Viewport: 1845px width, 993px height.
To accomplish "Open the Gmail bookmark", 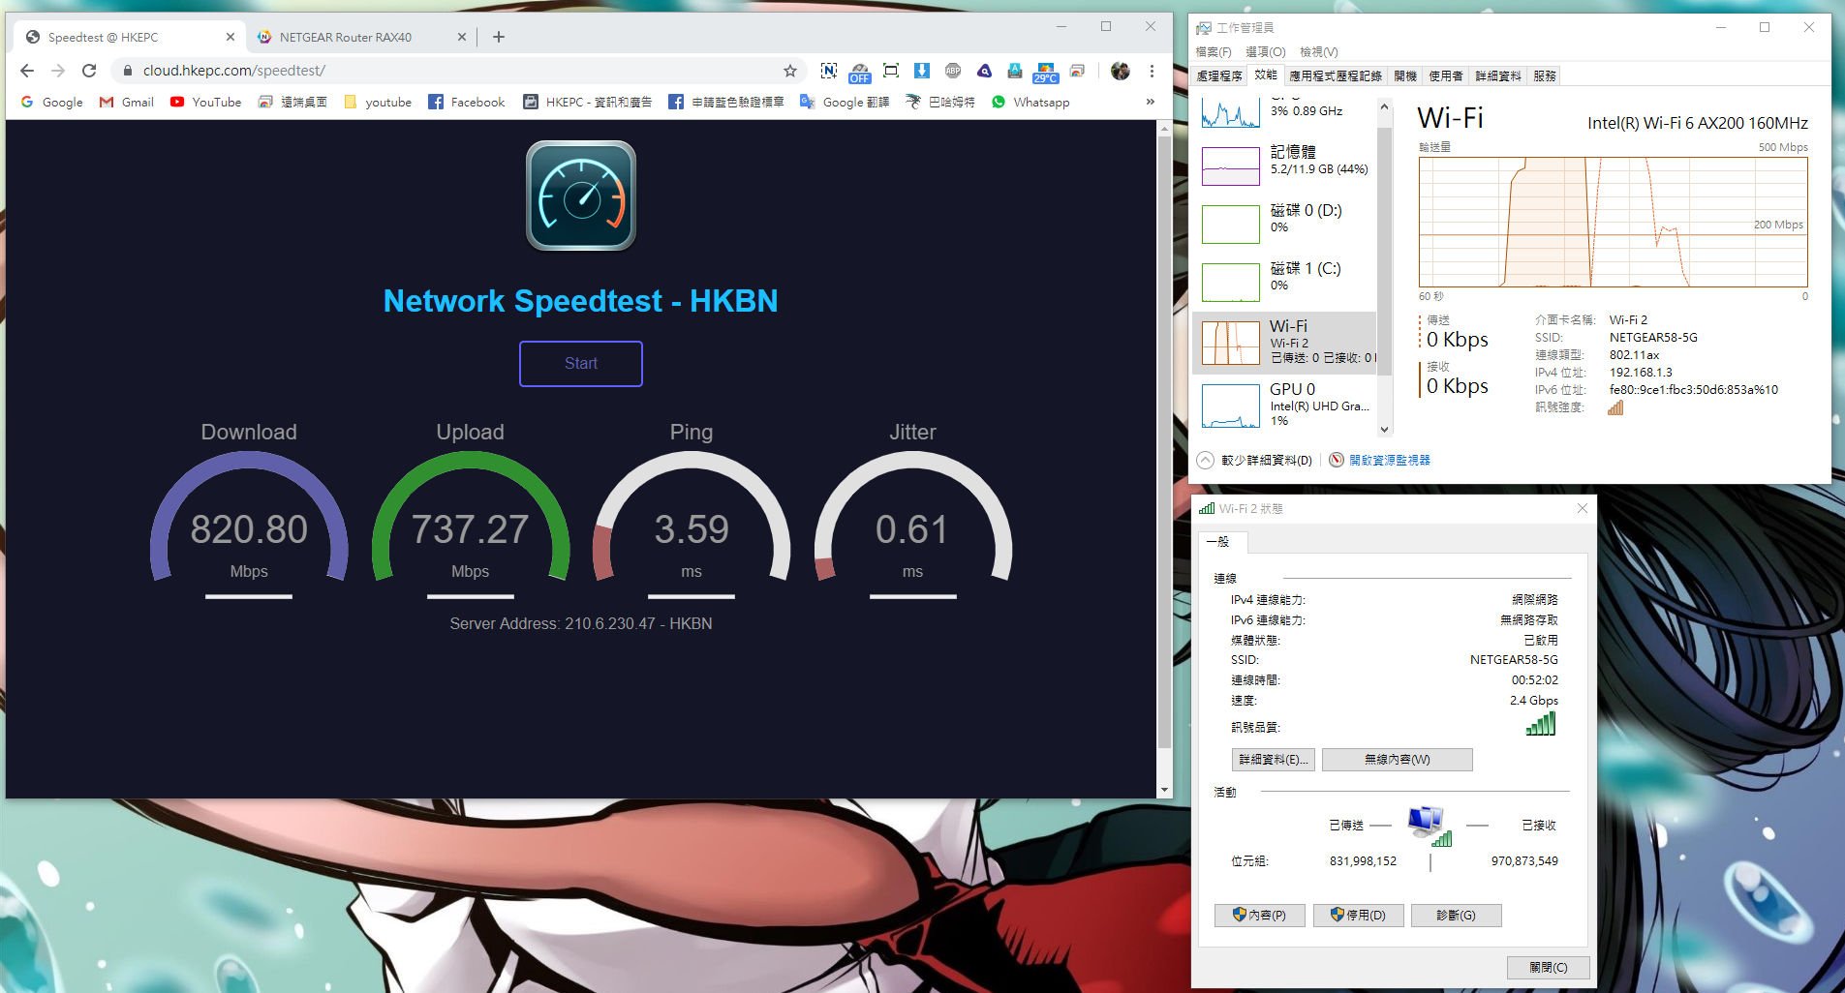I will click(127, 102).
